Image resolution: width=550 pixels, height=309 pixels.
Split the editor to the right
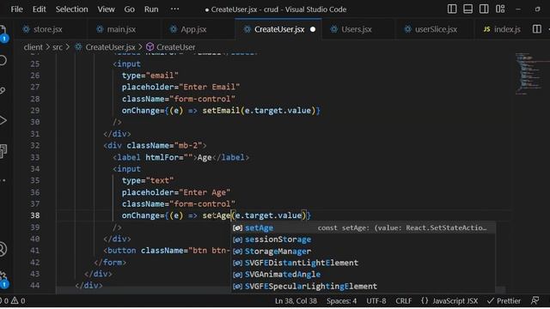pos(536,29)
